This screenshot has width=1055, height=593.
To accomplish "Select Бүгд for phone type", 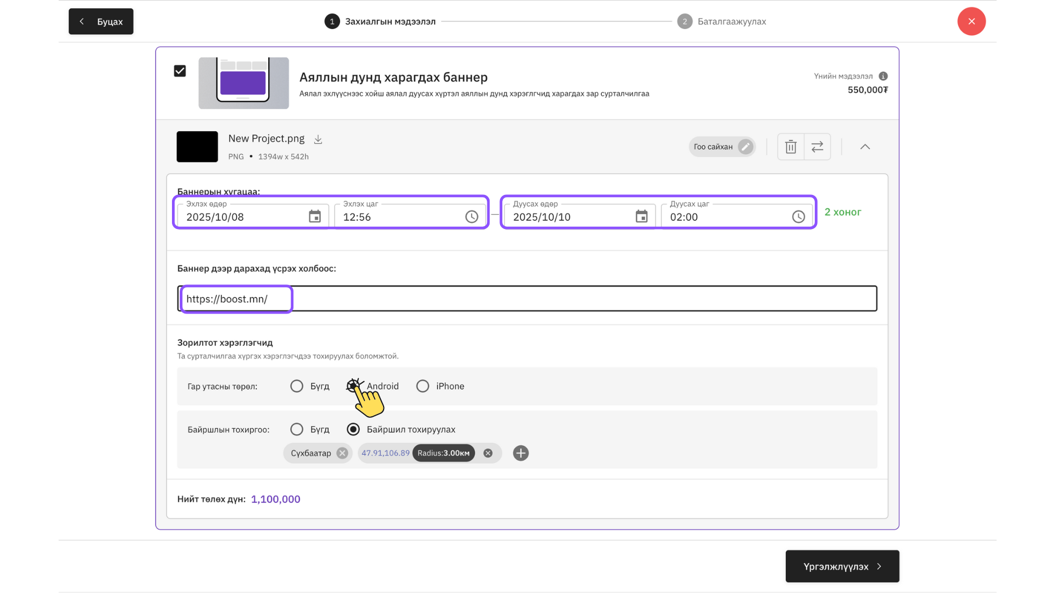I will (297, 386).
